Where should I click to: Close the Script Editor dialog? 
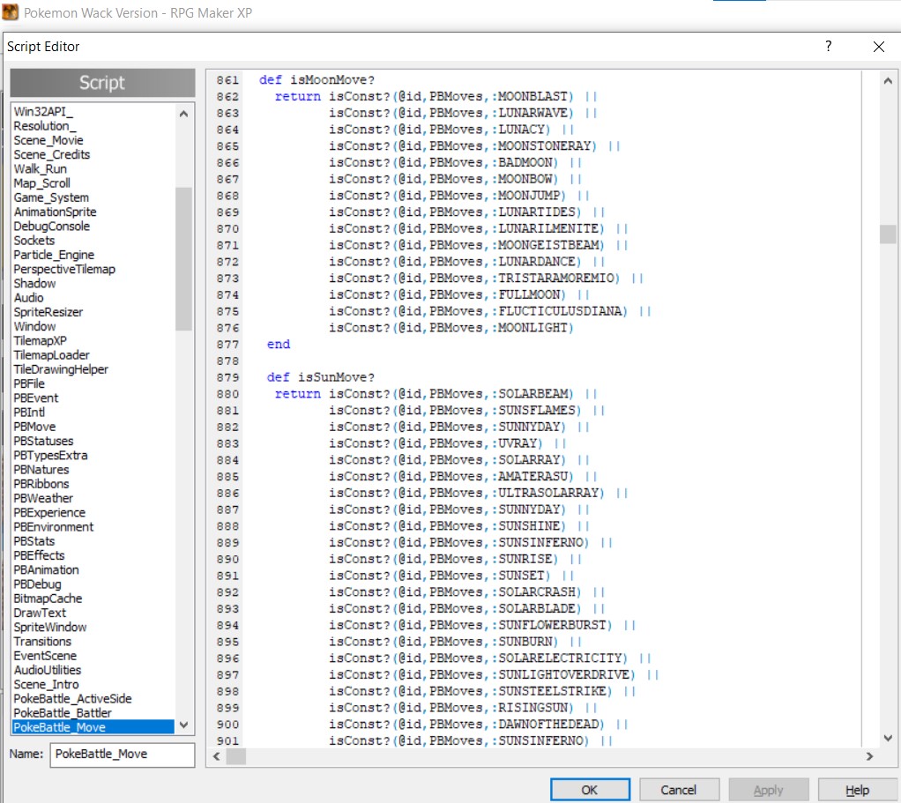[x=878, y=47]
